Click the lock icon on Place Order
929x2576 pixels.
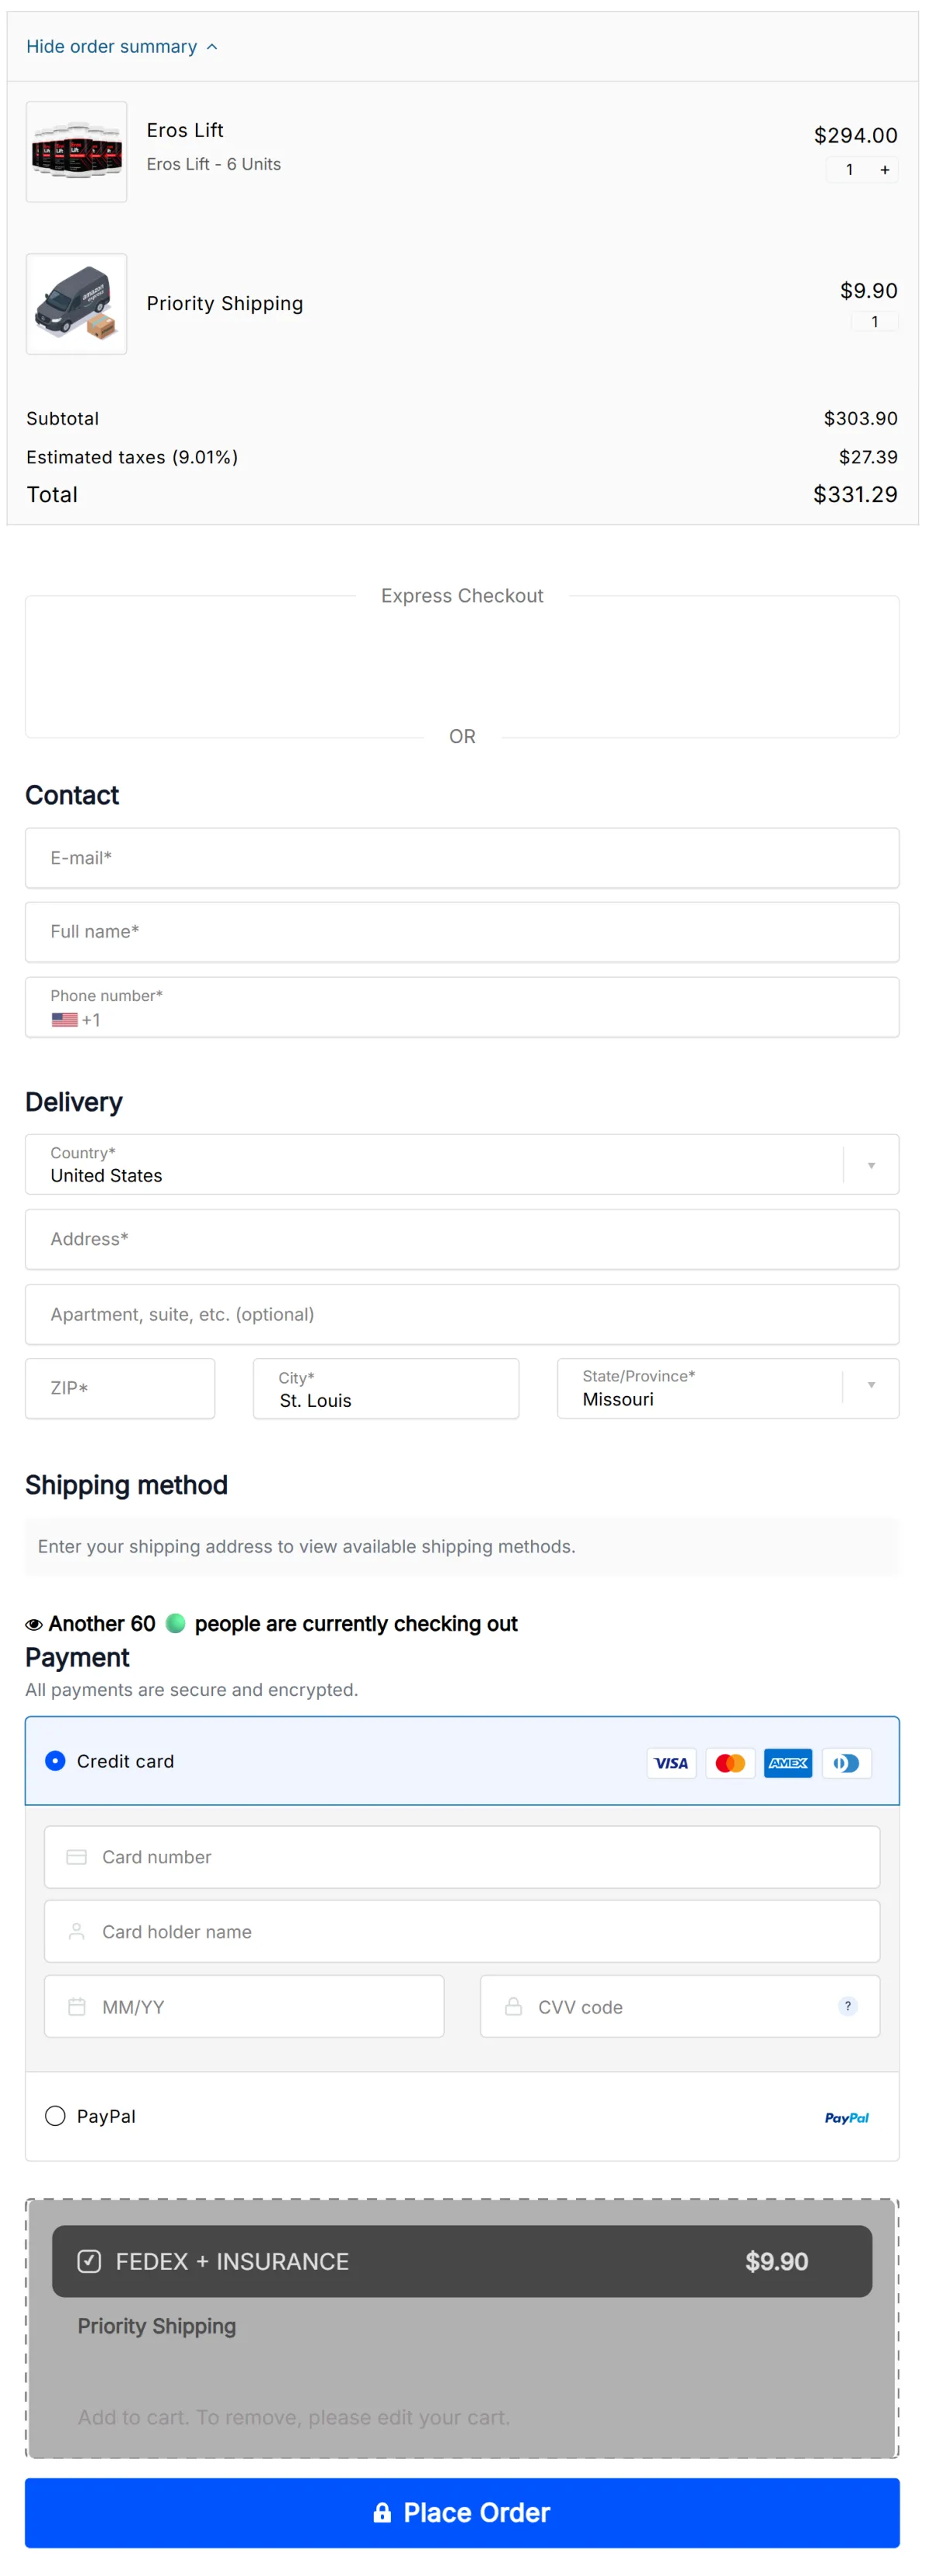tap(383, 2512)
